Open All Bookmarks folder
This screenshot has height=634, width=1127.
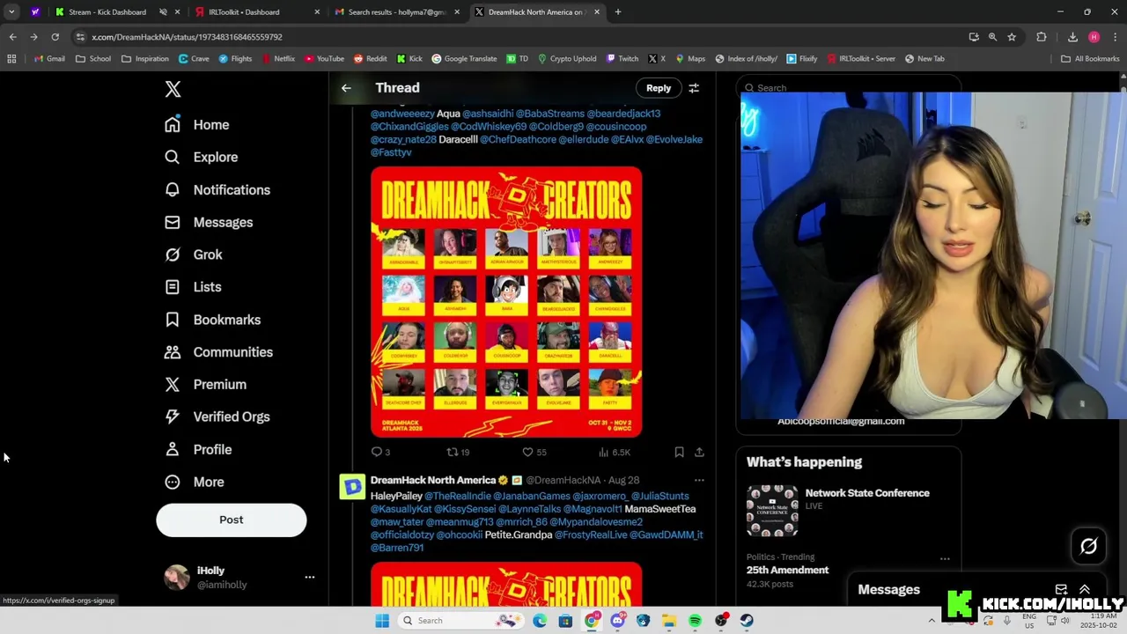pyautogui.click(x=1090, y=58)
